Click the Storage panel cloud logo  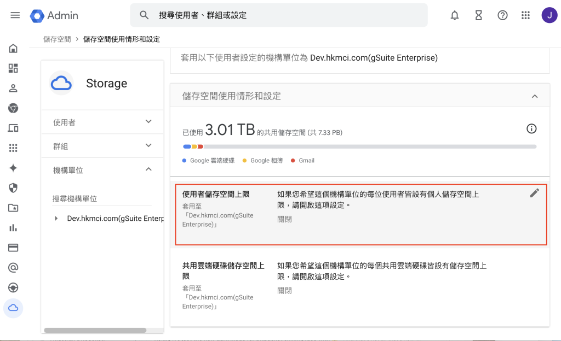point(61,83)
